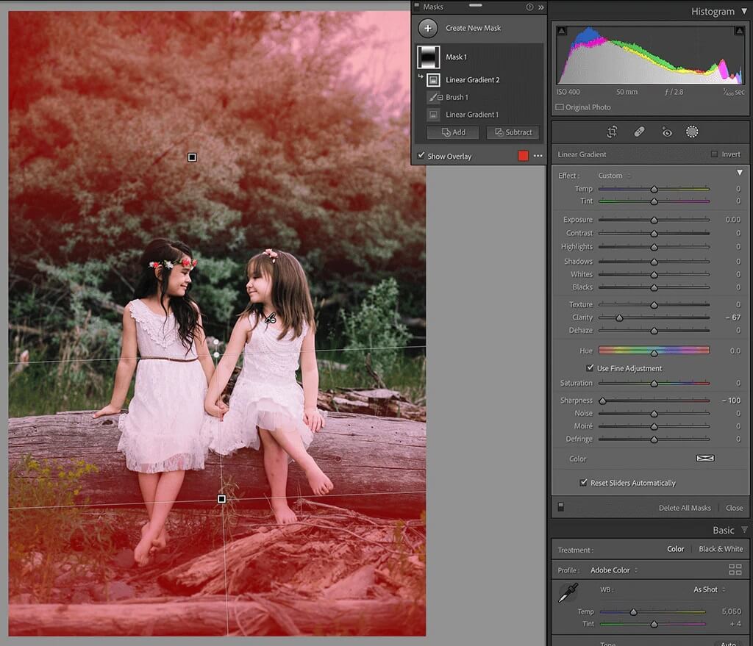Switch treatment to Black & White
Image resolution: width=753 pixels, height=646 pixels.
pyautogui.click(x=721, y=549)
